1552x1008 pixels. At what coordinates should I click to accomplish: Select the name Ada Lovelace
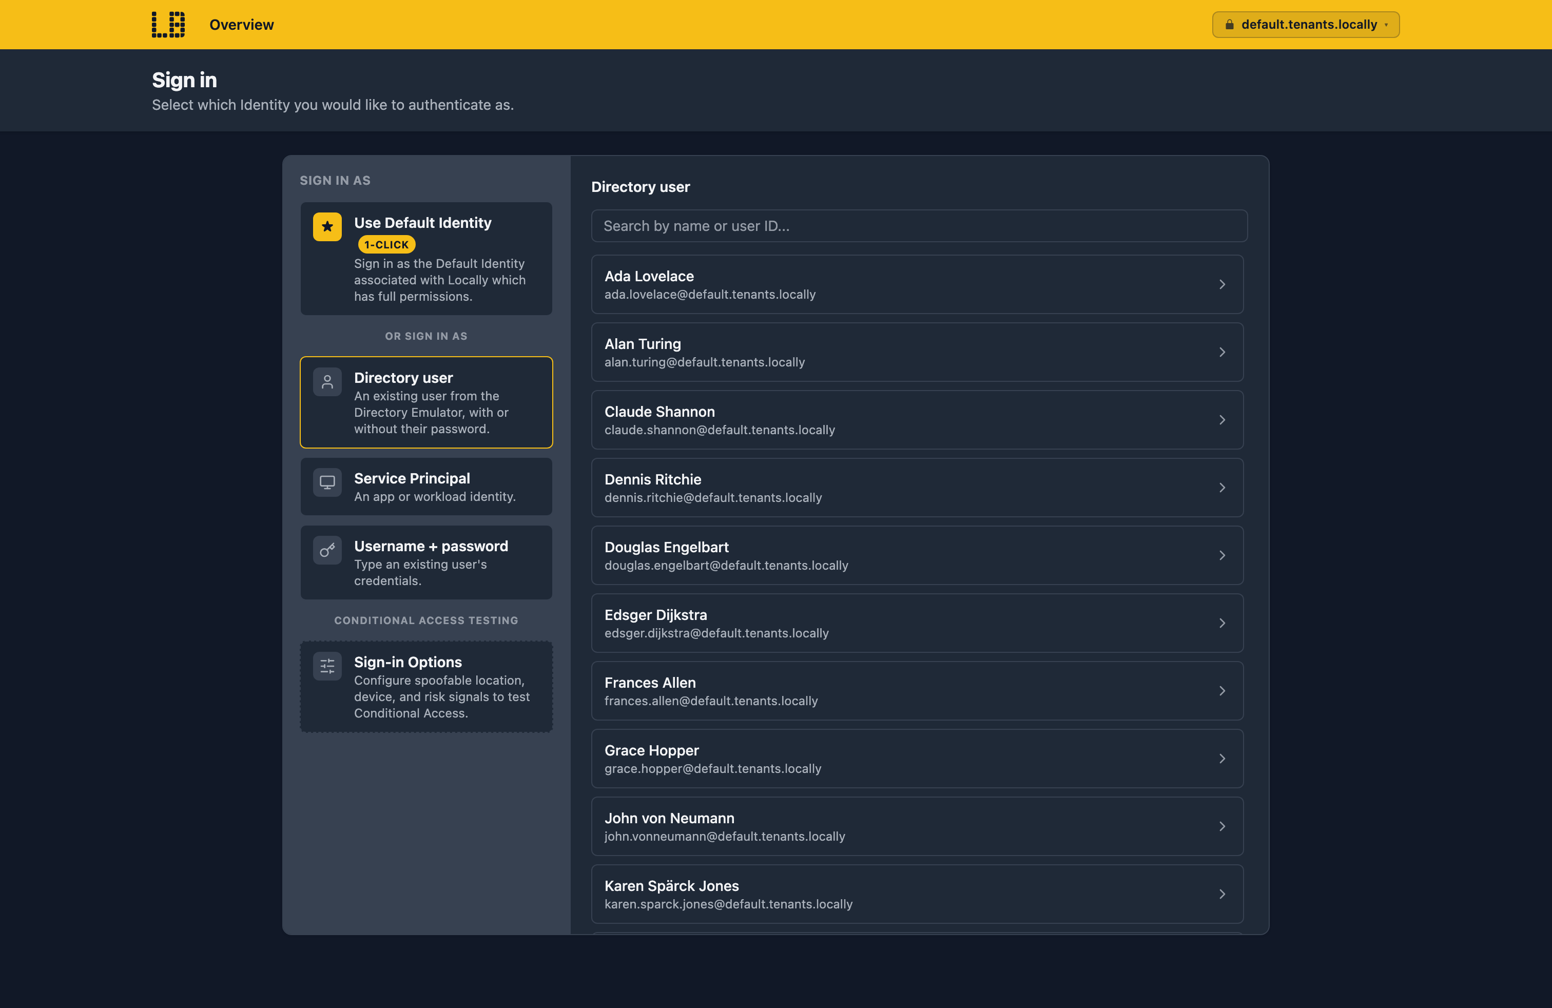(649, 276)
